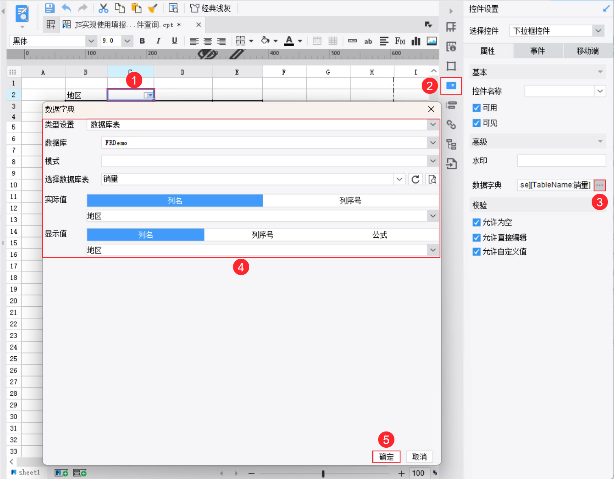Toggle italic formatting
Image resolution: width=614 pixels, height=479 pixels.
click(158, 41)
